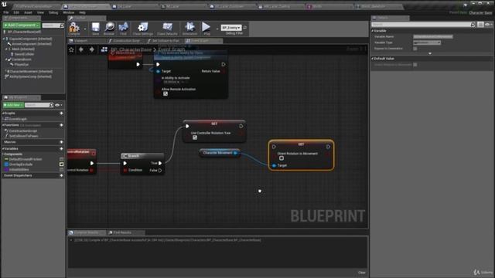
Task: Open the Debug menu
Action: click(x=53, y=12)
